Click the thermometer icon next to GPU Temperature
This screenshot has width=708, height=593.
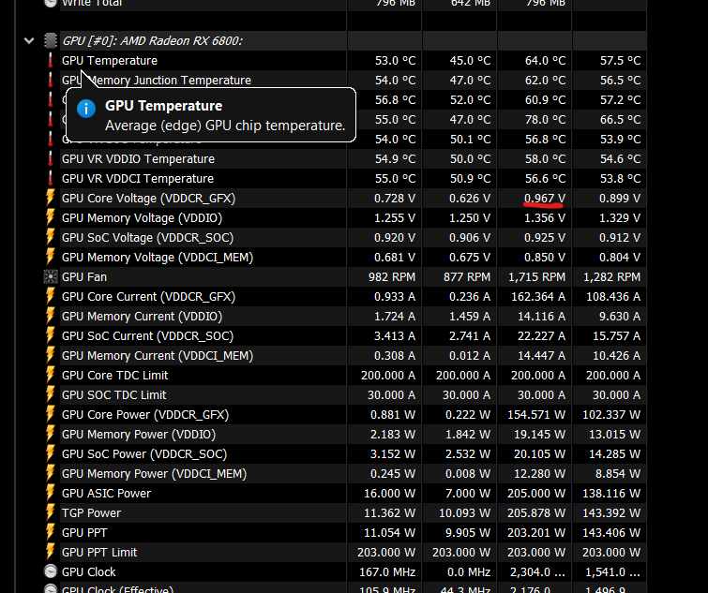(50, 61)
